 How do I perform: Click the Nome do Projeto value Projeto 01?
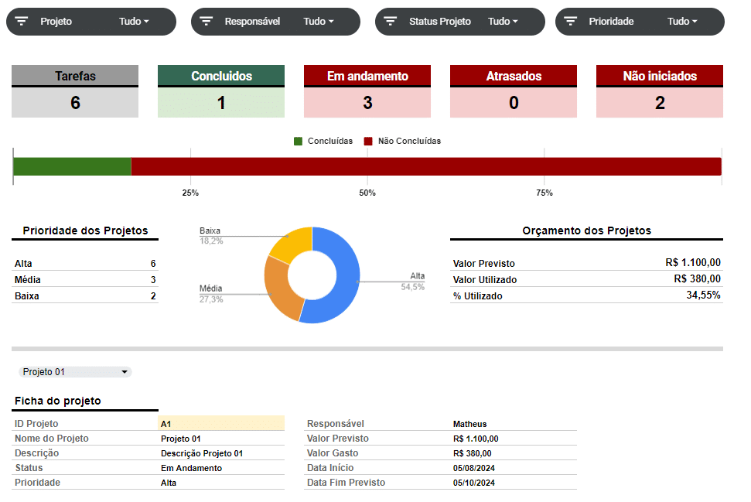[x=180, y=439]
